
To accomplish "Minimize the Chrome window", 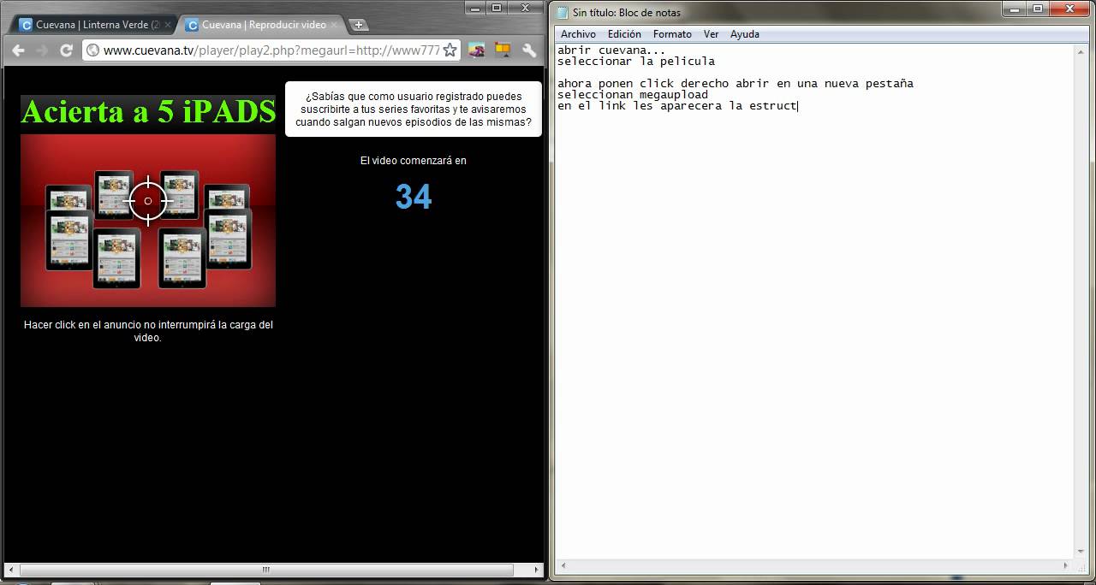I will click(474, 8).
